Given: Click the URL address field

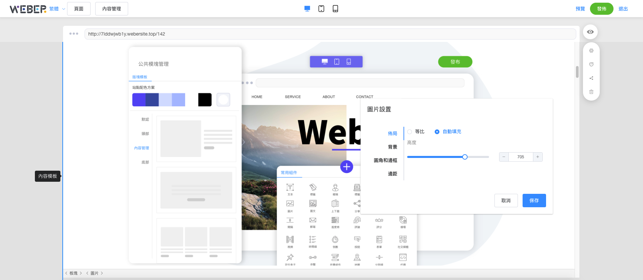Looking at the screenshot, I should [330, 34].
